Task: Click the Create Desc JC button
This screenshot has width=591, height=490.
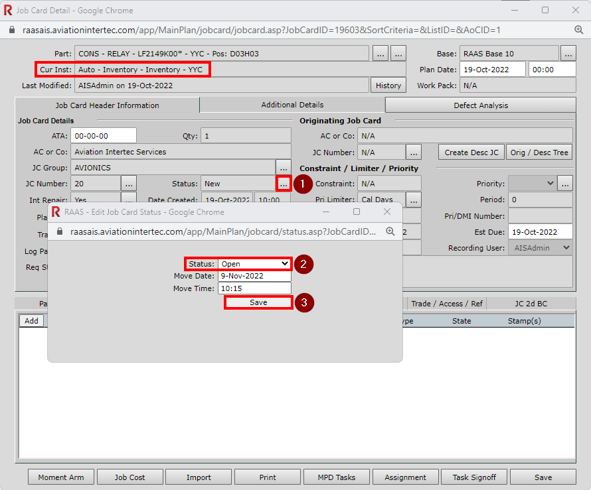Action: coord(471,152)
